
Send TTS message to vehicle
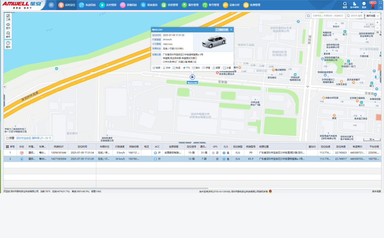tap(186, 68)
